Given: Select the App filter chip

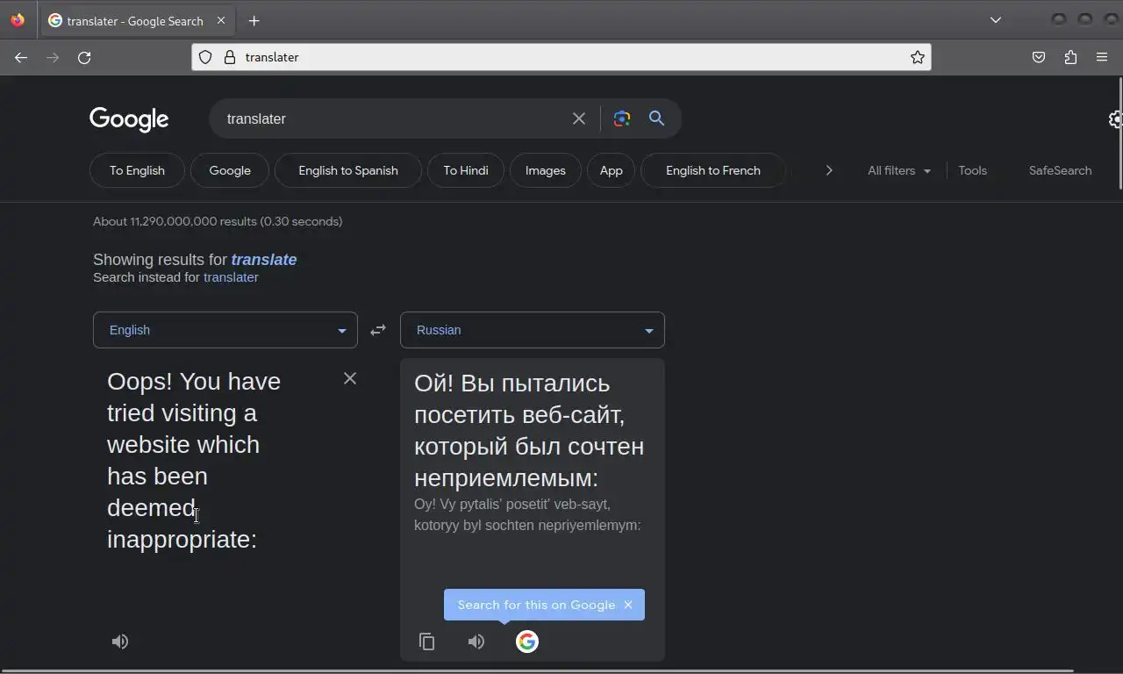Looking at the screenshot, I should point(612,170).
